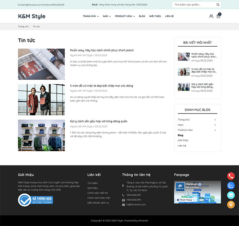The height and width of the screenshot is (226, 239).
Task: Open the two-models thumbnail of second article
Action: click(41, 100)
